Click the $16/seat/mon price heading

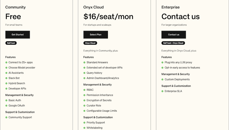pos(108,17)
